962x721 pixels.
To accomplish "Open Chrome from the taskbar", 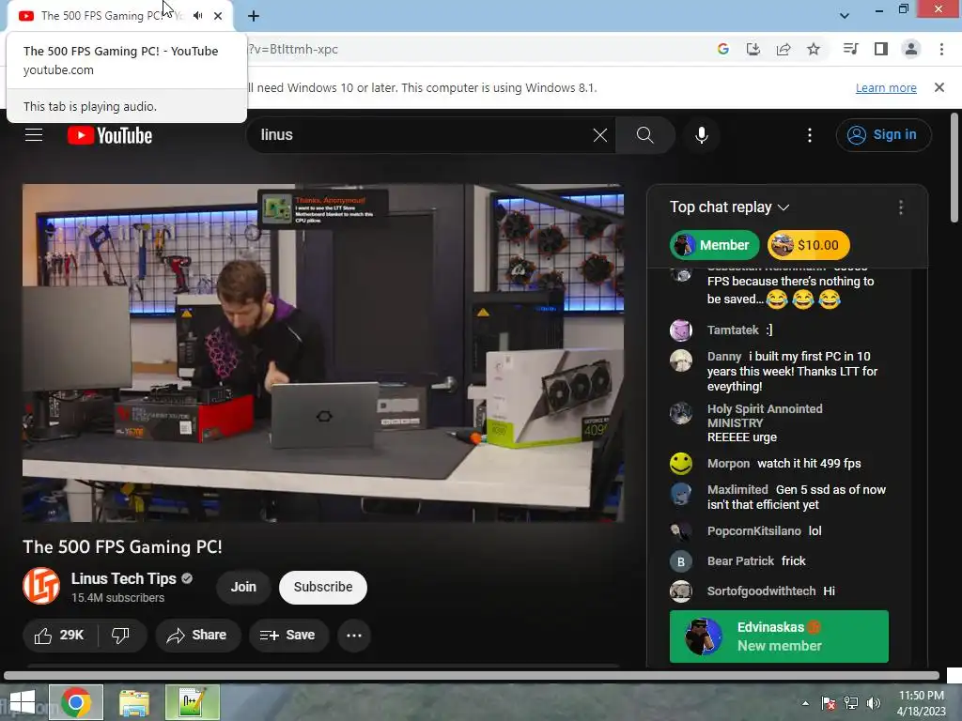I will point(76,702).
